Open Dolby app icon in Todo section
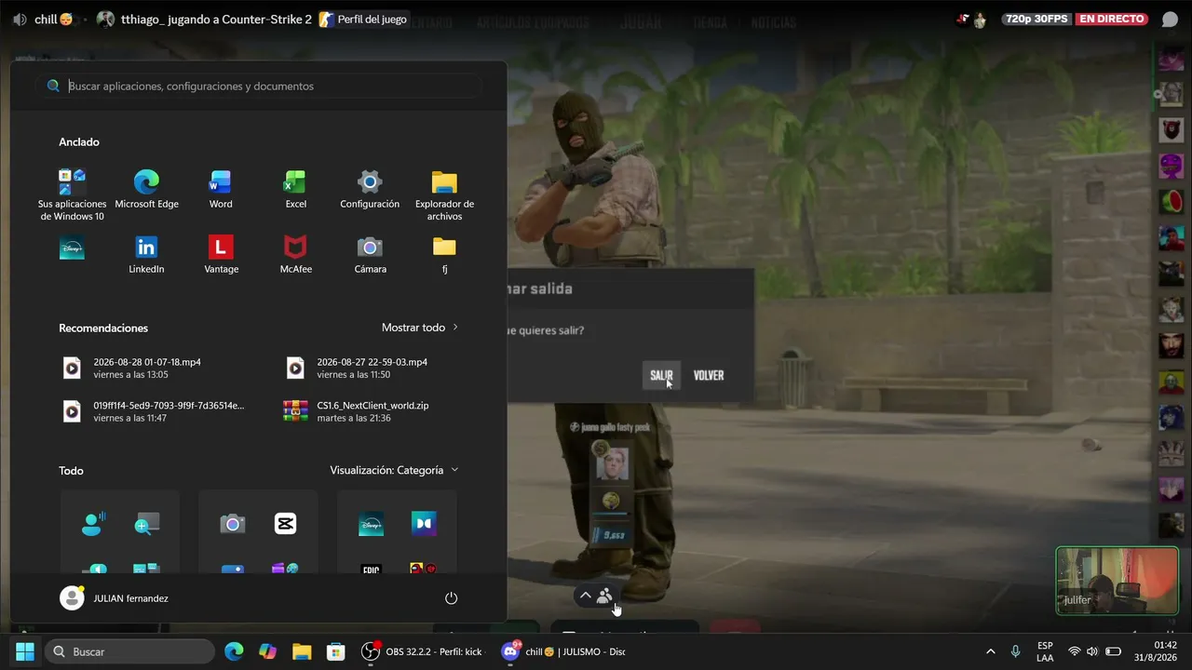The width and height of the screenshot is (1192, 670). coord(424,524)
